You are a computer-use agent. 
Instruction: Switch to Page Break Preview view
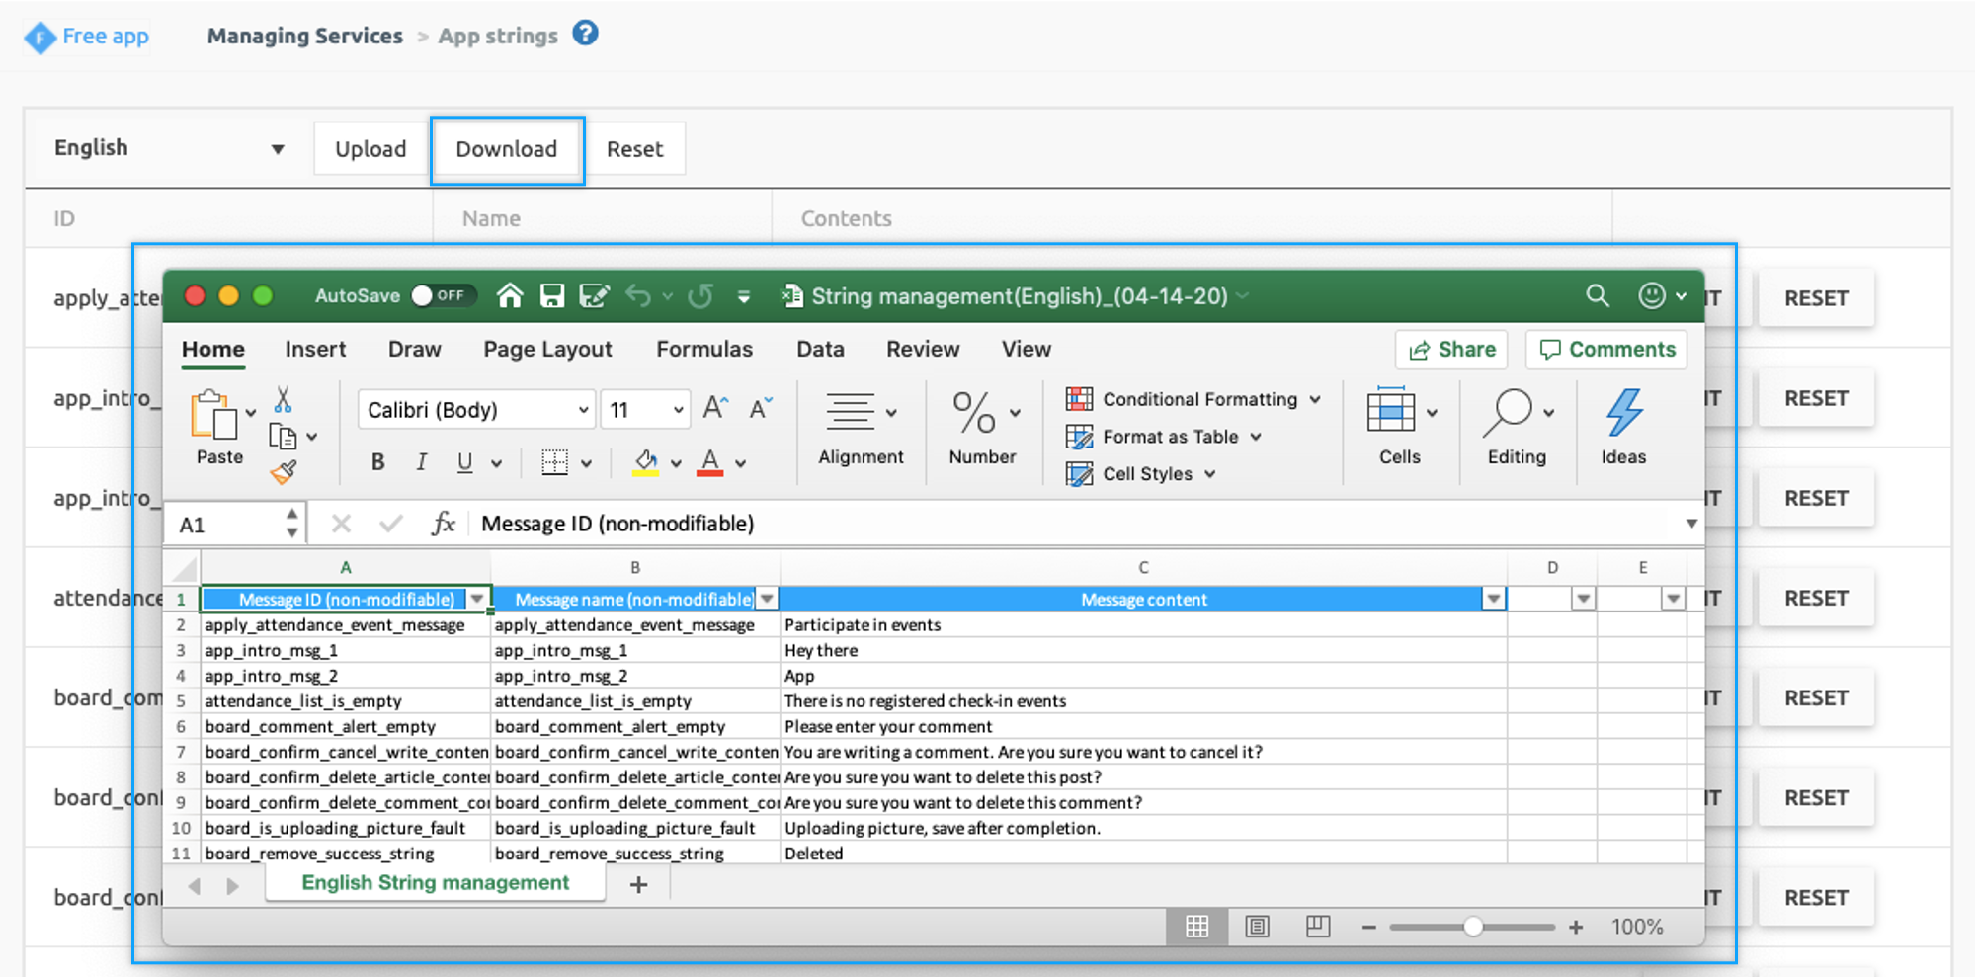pyautogui.click(x=1317, y=927)
